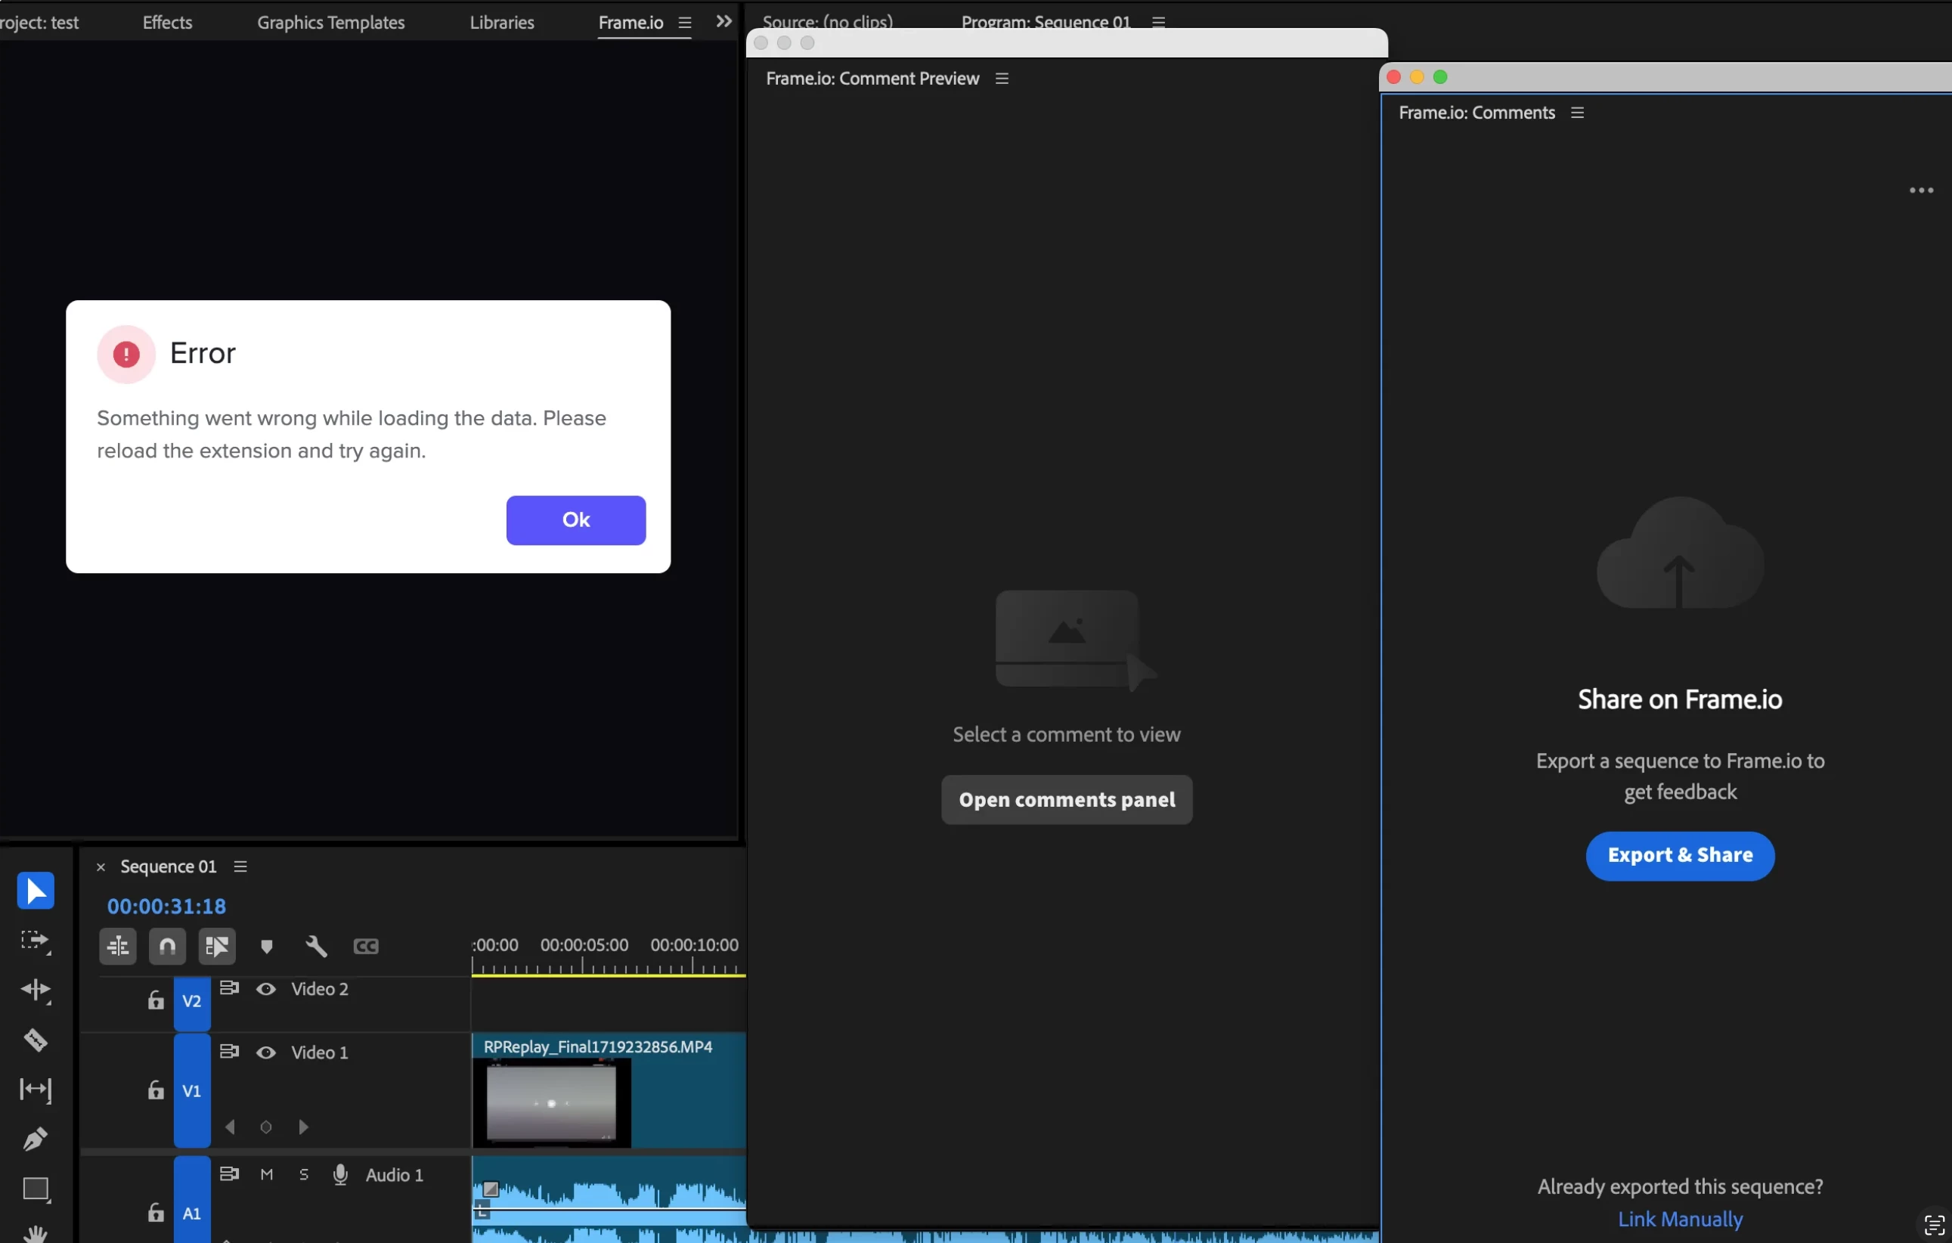Click the Add Marker icon
The height and width of the screenshot is (1243, 1952).
click(x=267, y=946)
